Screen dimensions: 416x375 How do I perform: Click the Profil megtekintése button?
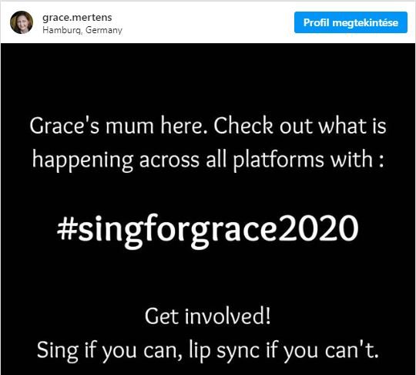tap(351, 22)
